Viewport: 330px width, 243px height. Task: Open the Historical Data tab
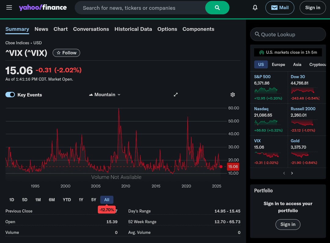click(133, 29)
